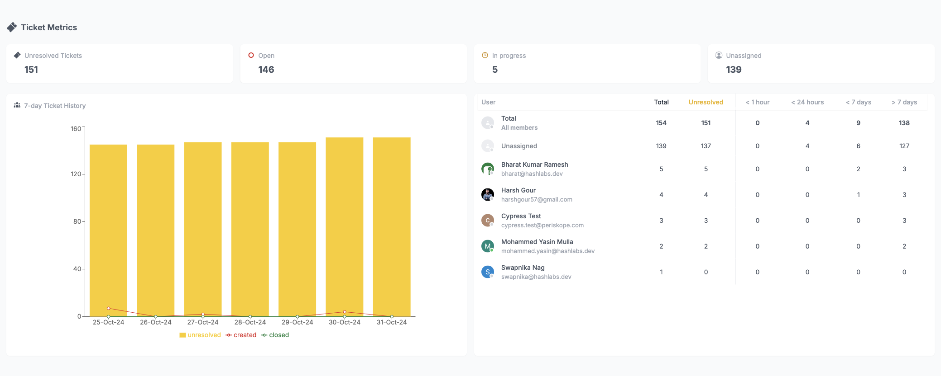Click the 127 value in Unassigned row
The height and width of the screenshot is (376, 941).
(904, 146)
